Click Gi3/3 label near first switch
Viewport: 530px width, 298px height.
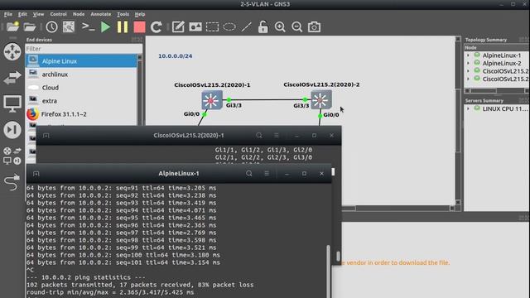pyautogui.click(x=234, y=105)
